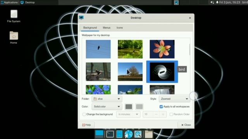Open the Color dropdown showing Solid color

(107, 107)
